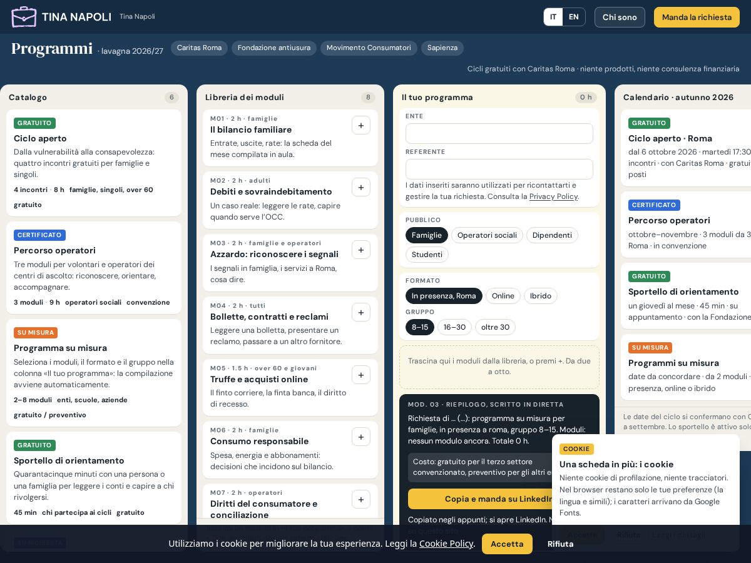Click the Calendario · autunno 2026 header
Screen dimensions: 751x563
tap(678, 98)
